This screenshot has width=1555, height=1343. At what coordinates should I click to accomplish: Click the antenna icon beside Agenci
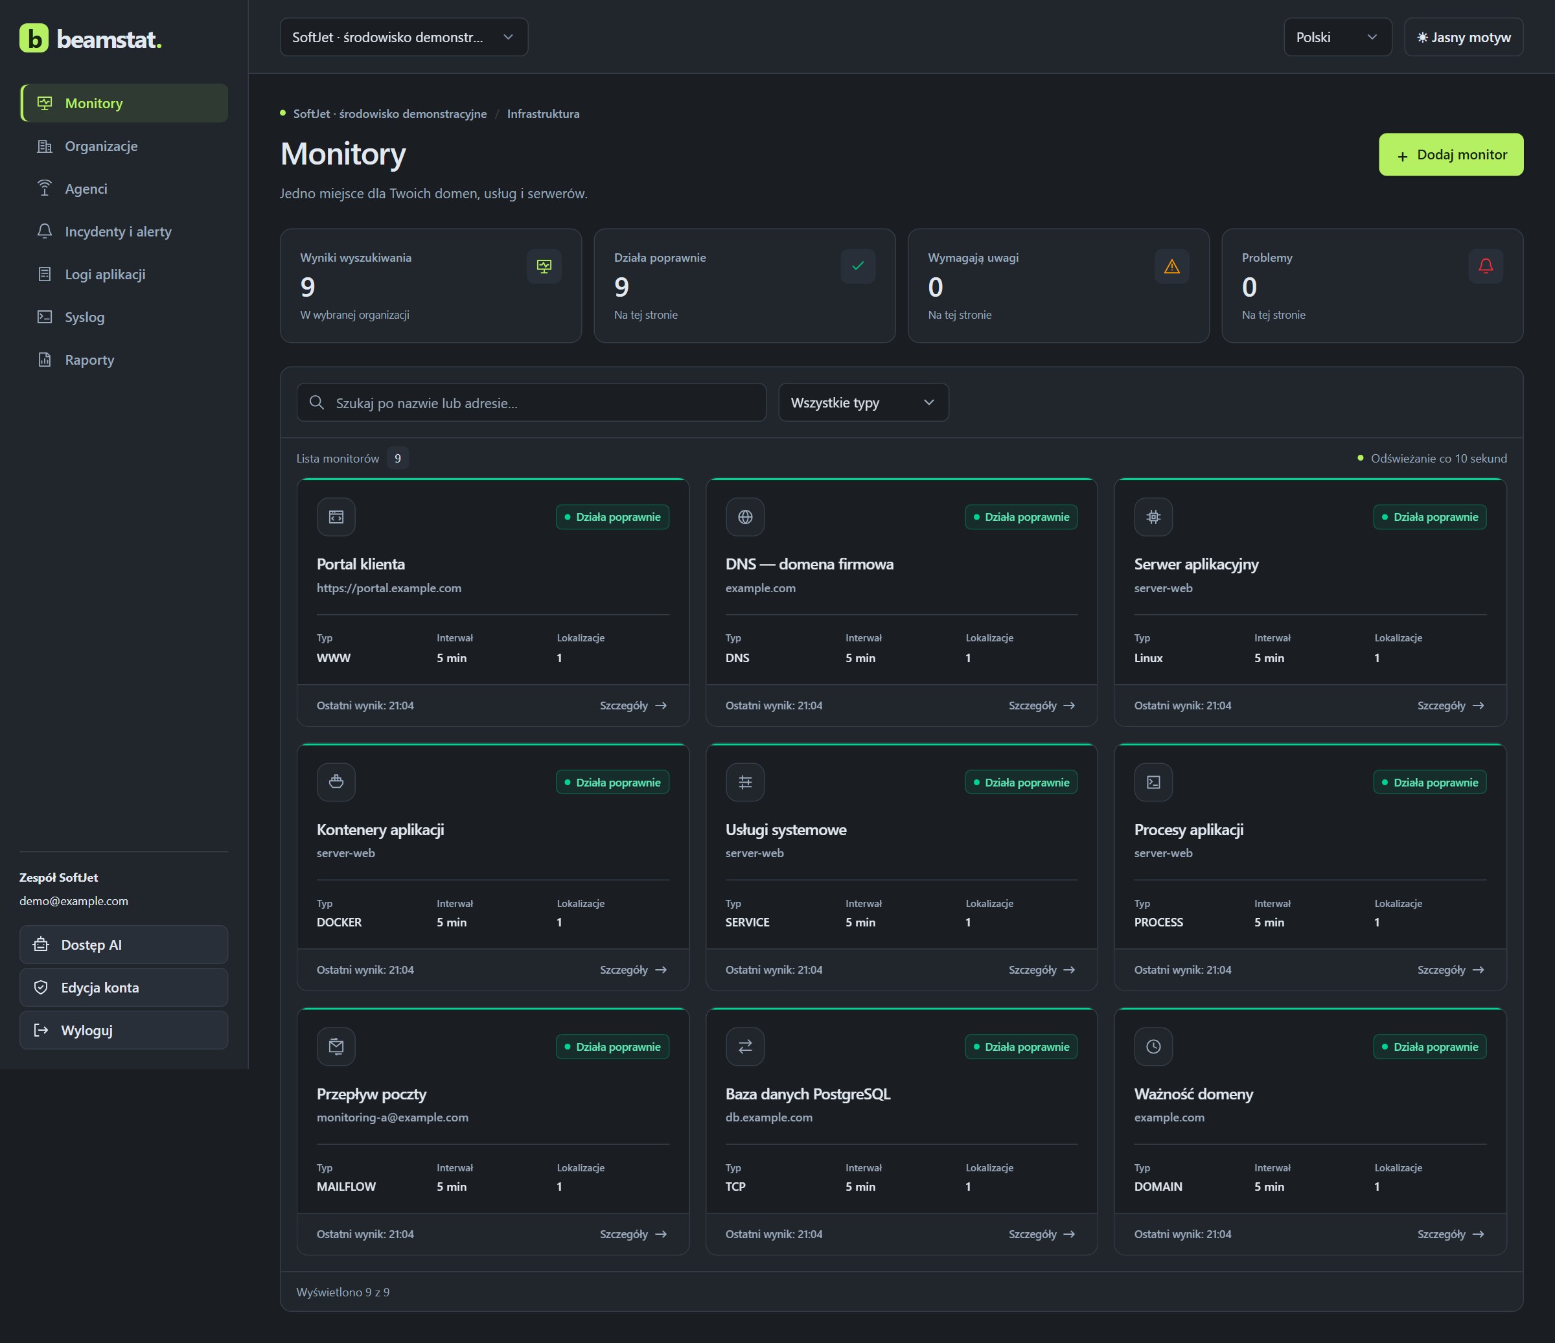(x=45, y=189)
